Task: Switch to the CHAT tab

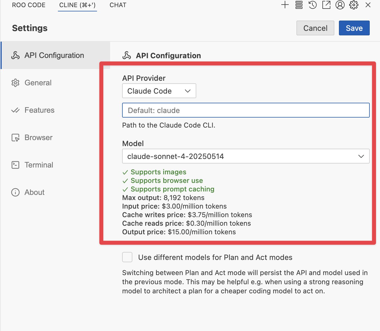Action: click(118, 5)
